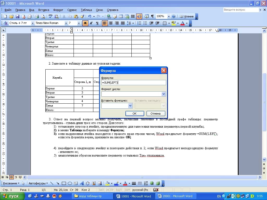The height and width of the screenshot is (200, 267).
Task: Click the Insert Table icon
Action: point(121,16)
